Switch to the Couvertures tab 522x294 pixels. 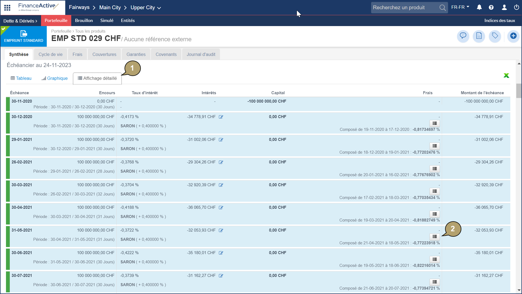104,54
